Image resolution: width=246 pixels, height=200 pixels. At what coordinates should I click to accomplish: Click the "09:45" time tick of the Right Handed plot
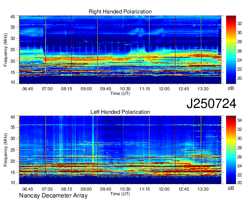coord(106,89)
